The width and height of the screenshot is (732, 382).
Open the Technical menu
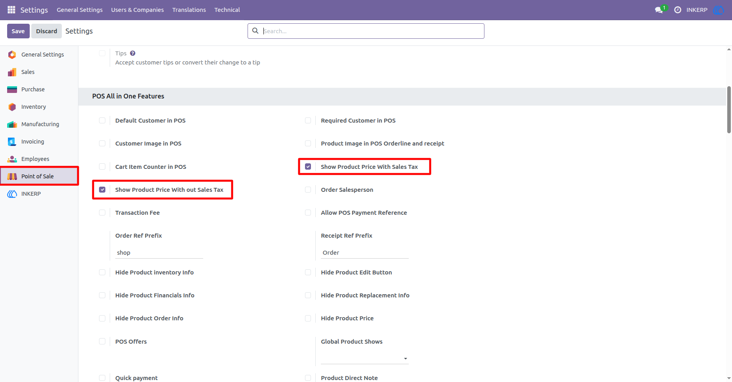click(x=227, y=10)
